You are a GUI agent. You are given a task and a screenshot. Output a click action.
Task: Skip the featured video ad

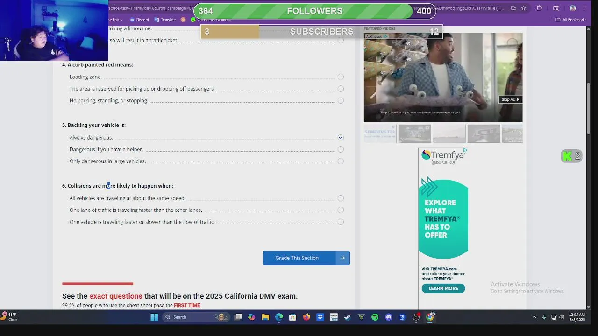tap(511, 99)
